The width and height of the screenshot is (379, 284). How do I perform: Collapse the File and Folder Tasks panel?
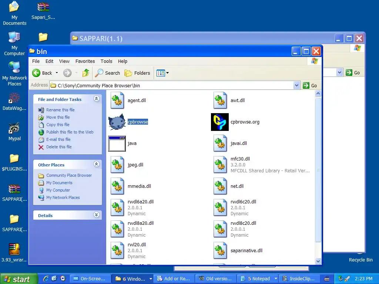(x=97, y=98)
